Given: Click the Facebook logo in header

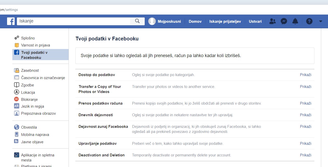Looking at the screenshot, I should point(11,21).
